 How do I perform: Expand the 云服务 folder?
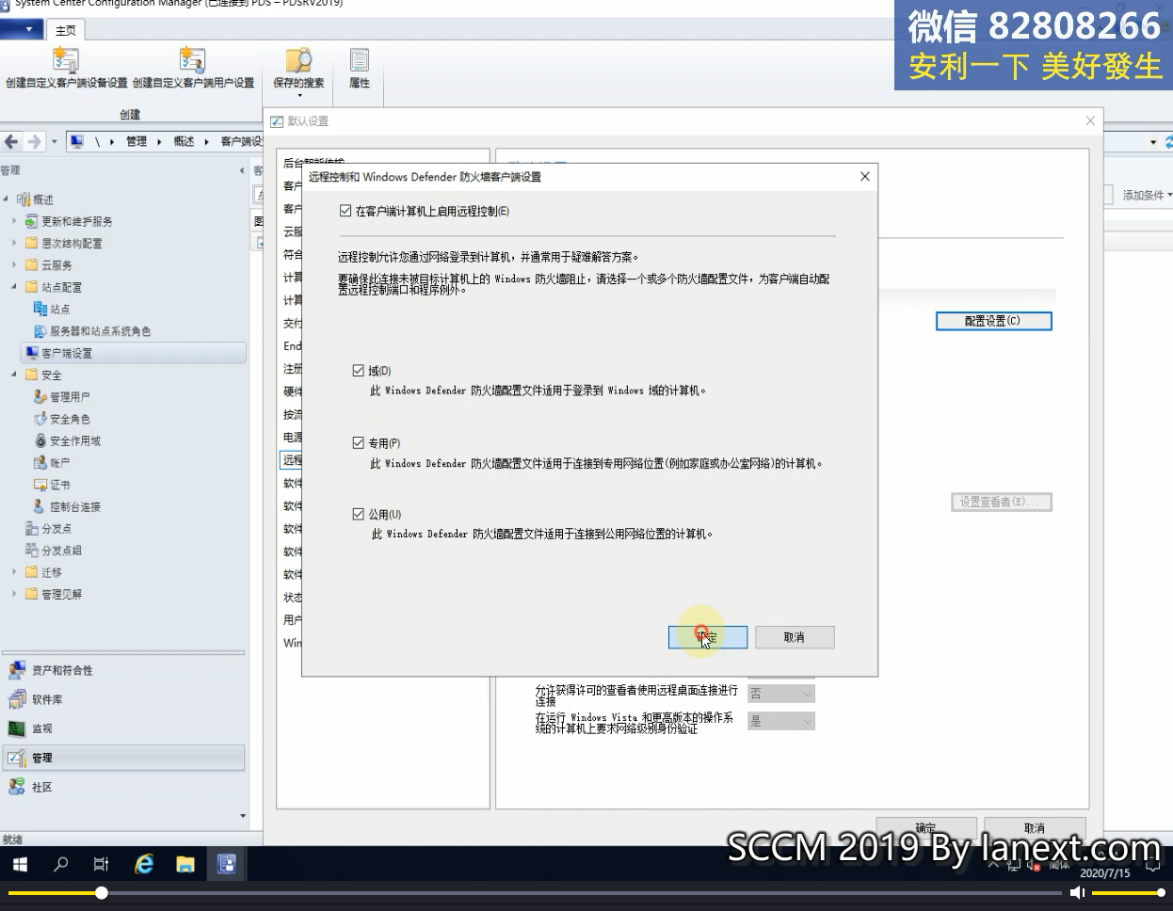(x=14, y=265)
